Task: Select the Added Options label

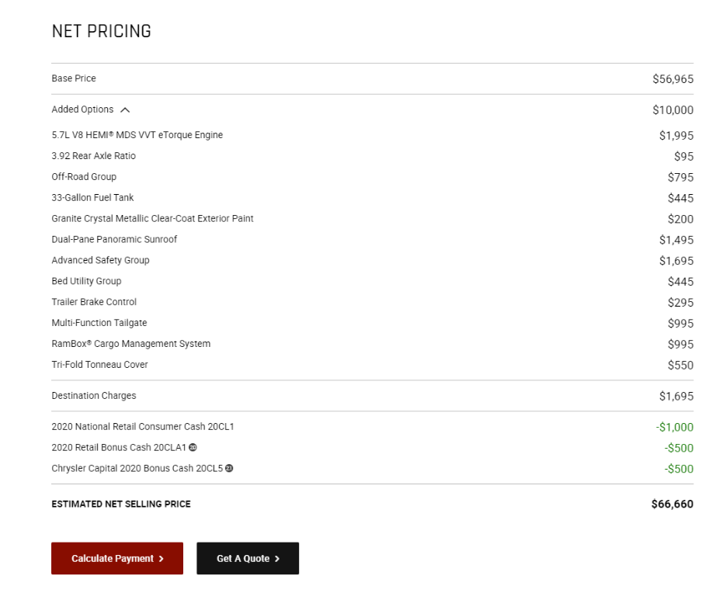Action: (82, 109)
